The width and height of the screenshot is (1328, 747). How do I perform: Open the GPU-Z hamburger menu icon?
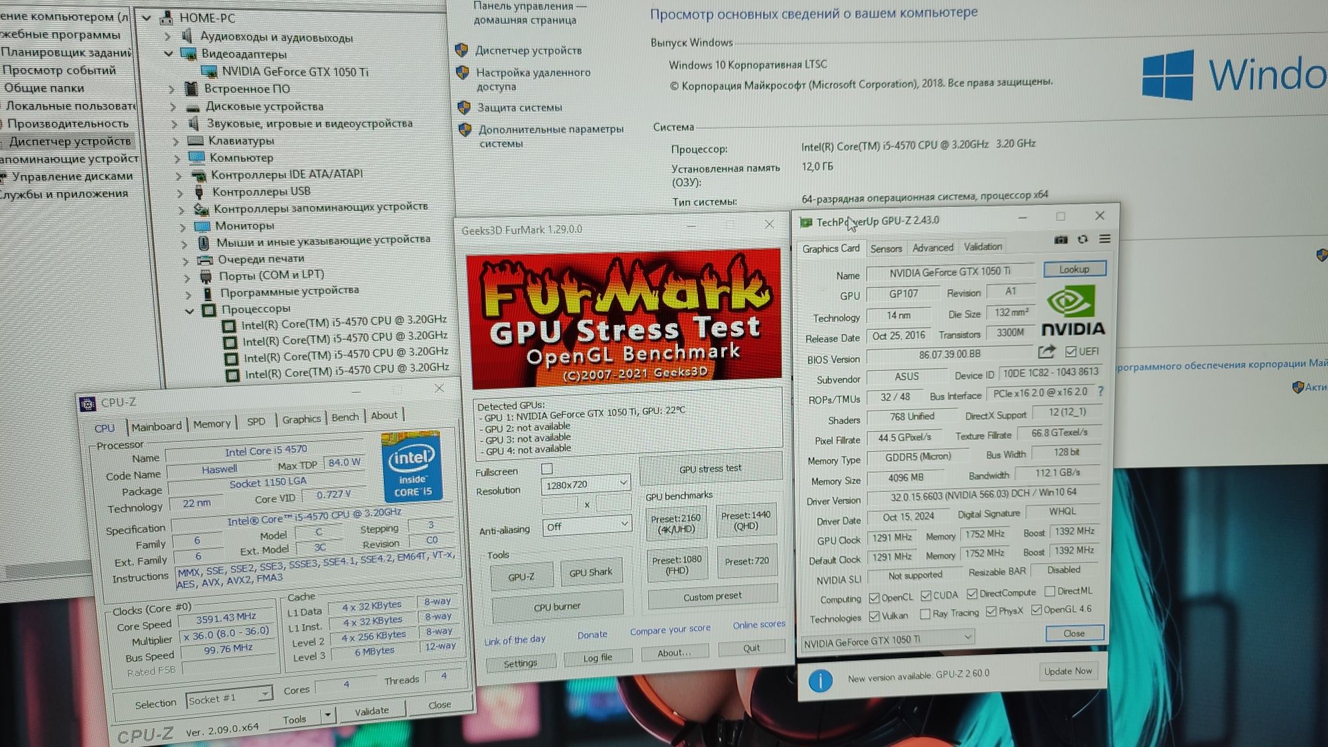pos(1105,239)
